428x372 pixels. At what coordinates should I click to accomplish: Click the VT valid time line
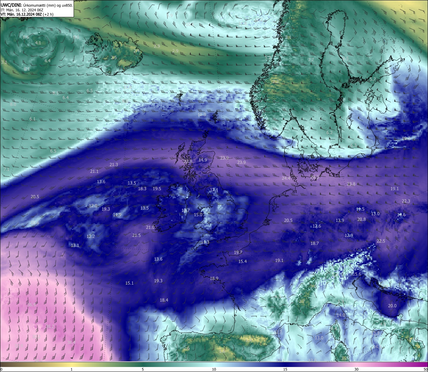coord(27,14)
